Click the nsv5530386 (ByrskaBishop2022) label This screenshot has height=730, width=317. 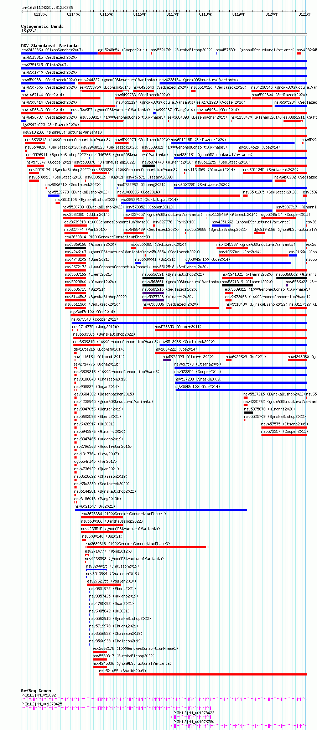pos(112,521)
